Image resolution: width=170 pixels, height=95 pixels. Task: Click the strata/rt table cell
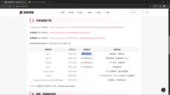click(48, 76)
